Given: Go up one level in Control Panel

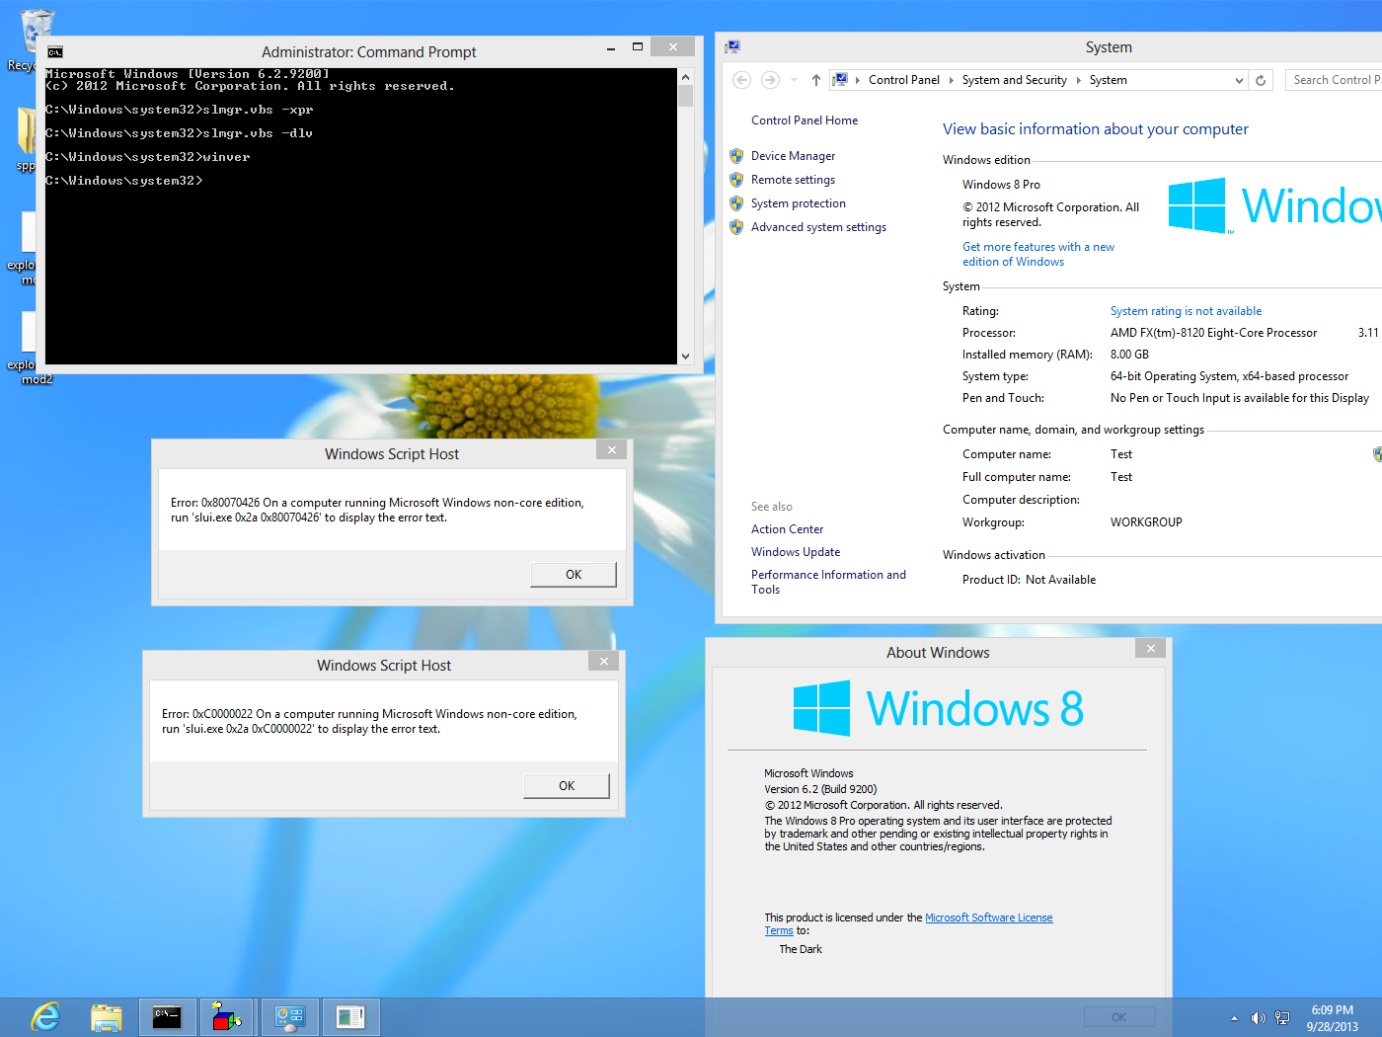Looking at the screenshot, I should point(816,80).
